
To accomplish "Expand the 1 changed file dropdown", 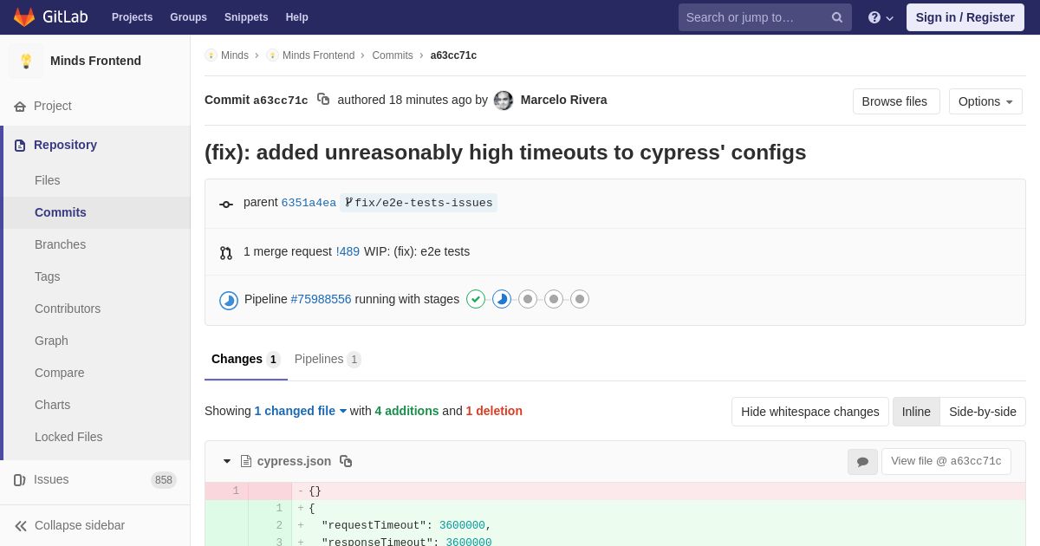I will (x=300, y=411).
